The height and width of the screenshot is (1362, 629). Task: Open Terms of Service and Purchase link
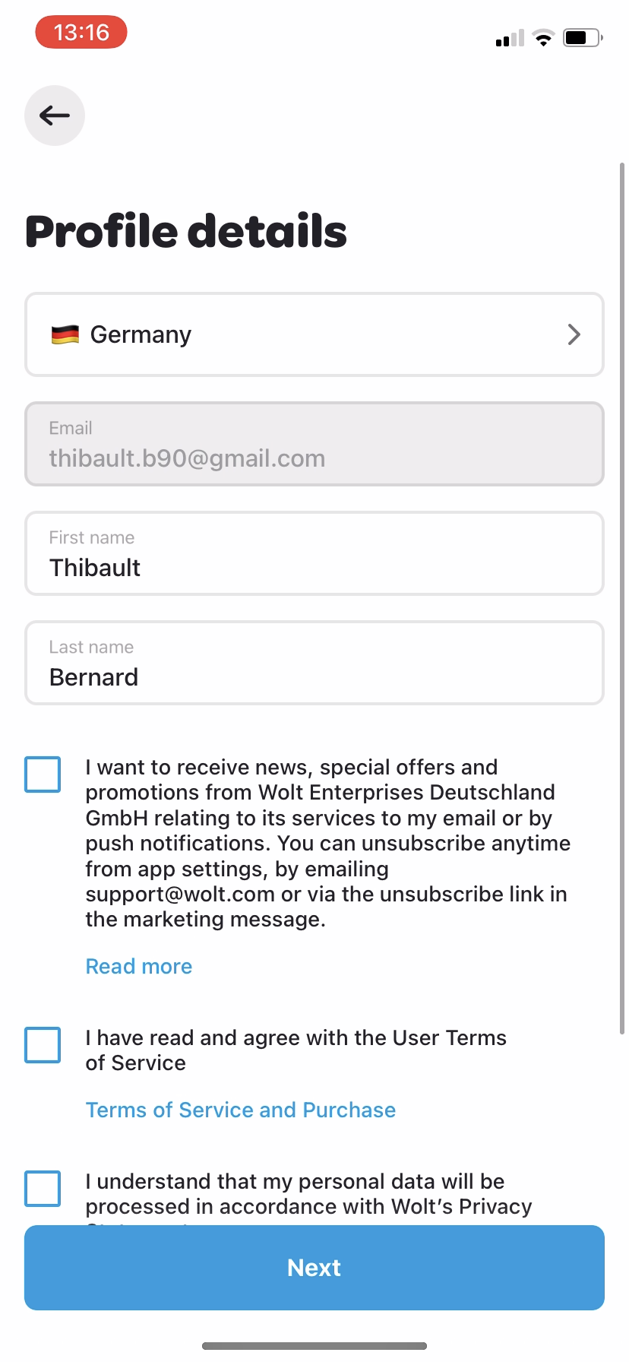(241, 1110)
